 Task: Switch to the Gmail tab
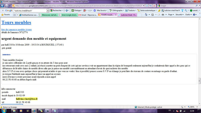pyautogui.click(x=87, y=15)
